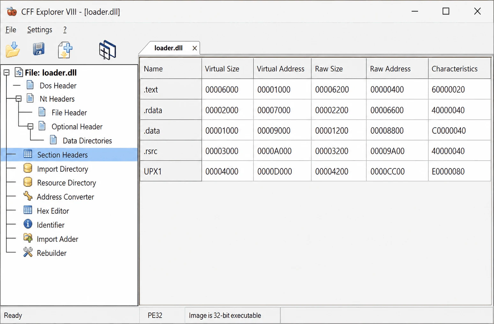Close the loader.dll tab

tap(195, 48)
